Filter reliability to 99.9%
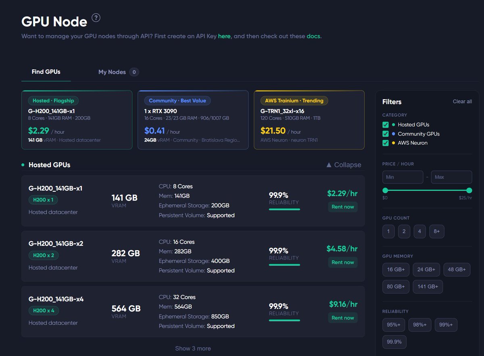The width and height of the screenshot is (484, 356). pos(394,342)
